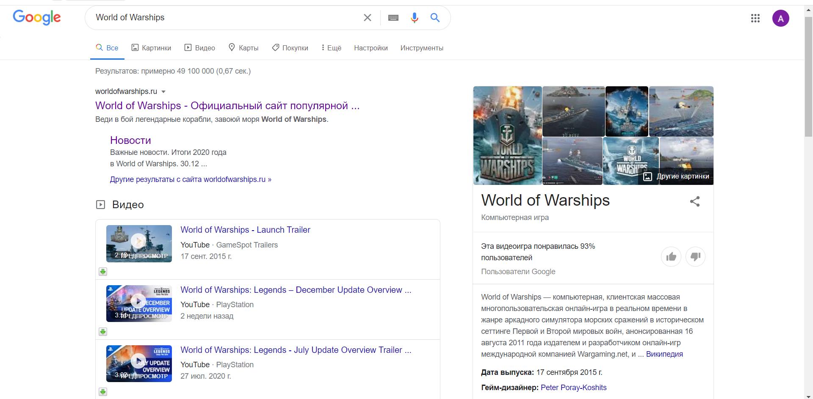The image size is (813, 399).
Task: Open the large World of Warships poster image
Action: coord(507,135)
